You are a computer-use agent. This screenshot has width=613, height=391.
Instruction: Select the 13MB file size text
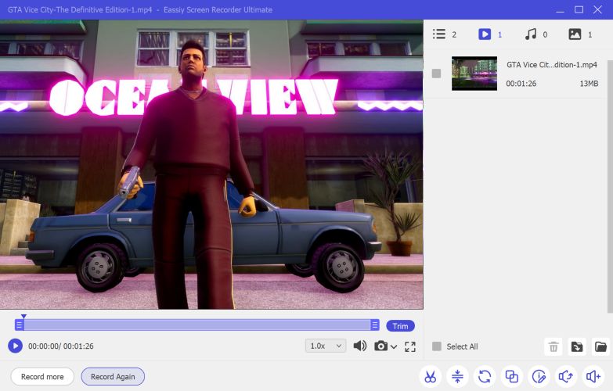(x=589, y=84)
